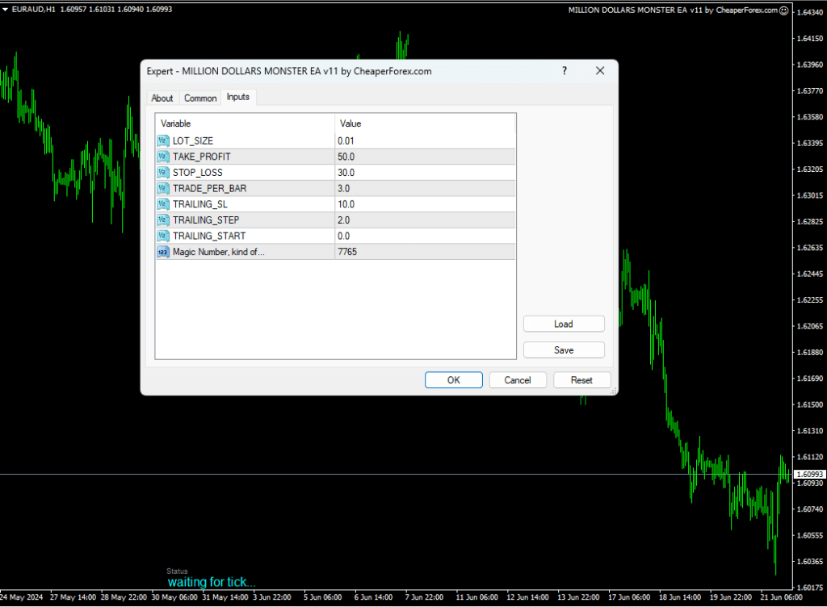The height and width of the screenshot is (607, 827).
Task: Click the Va icon beside TRADE_PER_BAR
Action: click(x=163, y=188)
